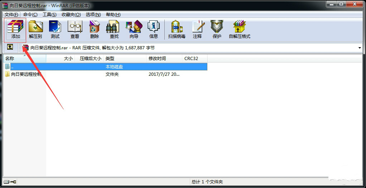Sort by the 修改时间 column header
The width and height of the screenshot is (366, 188).
[164, 59]
